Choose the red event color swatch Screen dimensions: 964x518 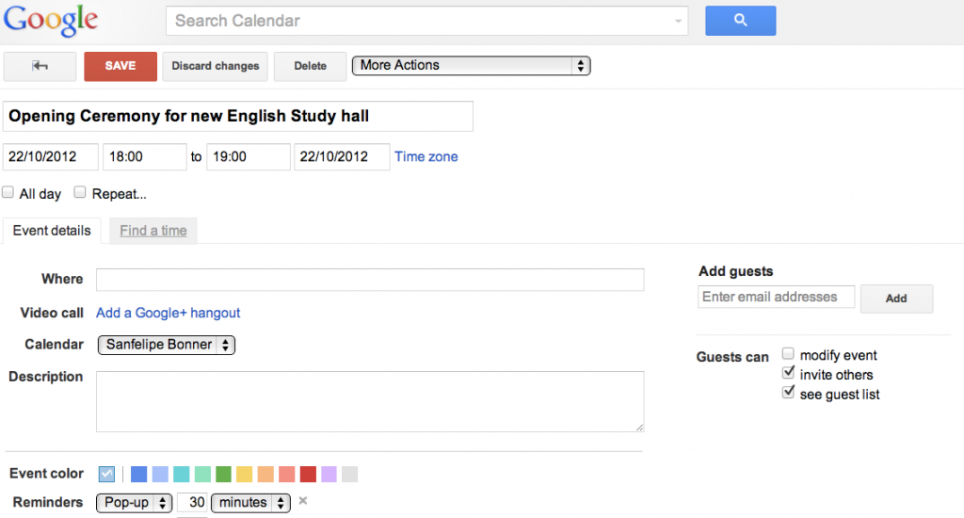(x=308, y=474)
